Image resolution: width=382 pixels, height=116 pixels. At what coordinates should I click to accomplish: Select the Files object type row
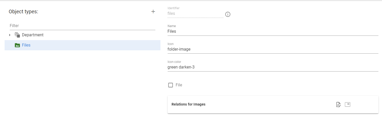click(83, 45)
